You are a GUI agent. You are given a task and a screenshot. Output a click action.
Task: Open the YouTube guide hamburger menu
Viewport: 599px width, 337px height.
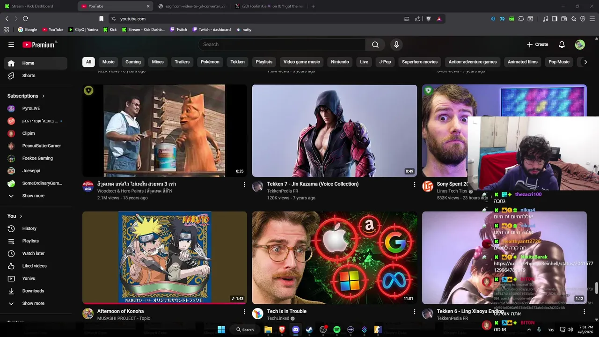(x=11, y=44)
